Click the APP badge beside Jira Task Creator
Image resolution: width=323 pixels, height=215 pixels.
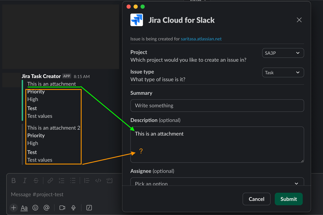click(67, 76)
